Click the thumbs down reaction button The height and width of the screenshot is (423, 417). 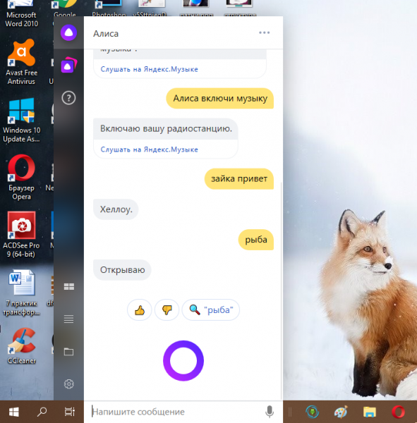point(167,310)
